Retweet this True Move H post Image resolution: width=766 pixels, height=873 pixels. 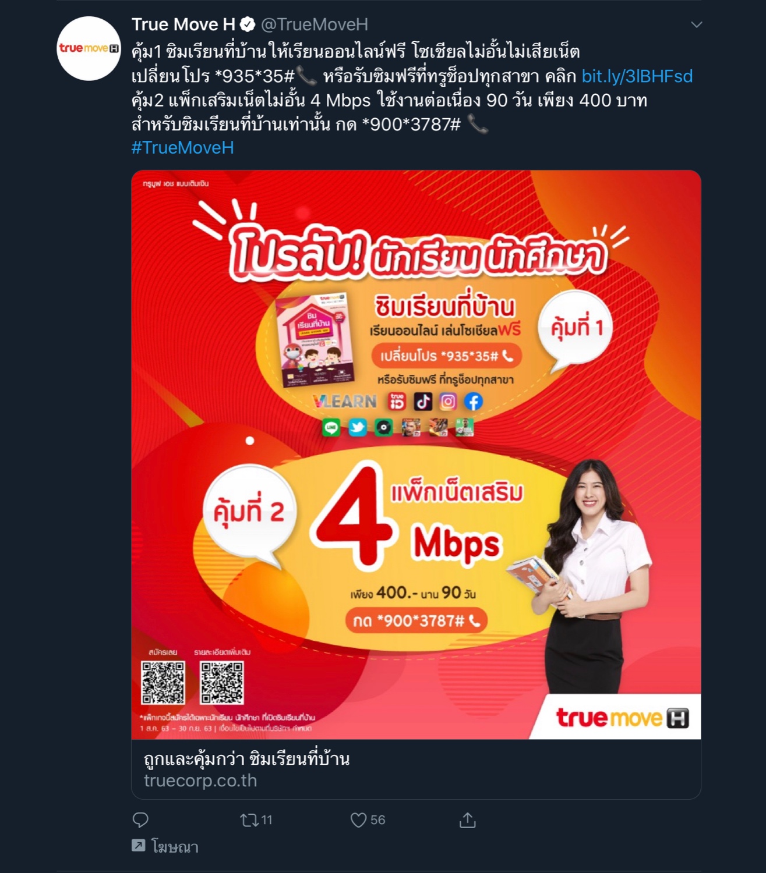[249, 820]
